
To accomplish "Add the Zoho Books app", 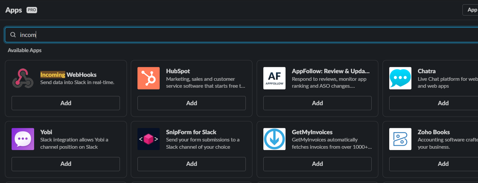I will click(x=434, y=164).
